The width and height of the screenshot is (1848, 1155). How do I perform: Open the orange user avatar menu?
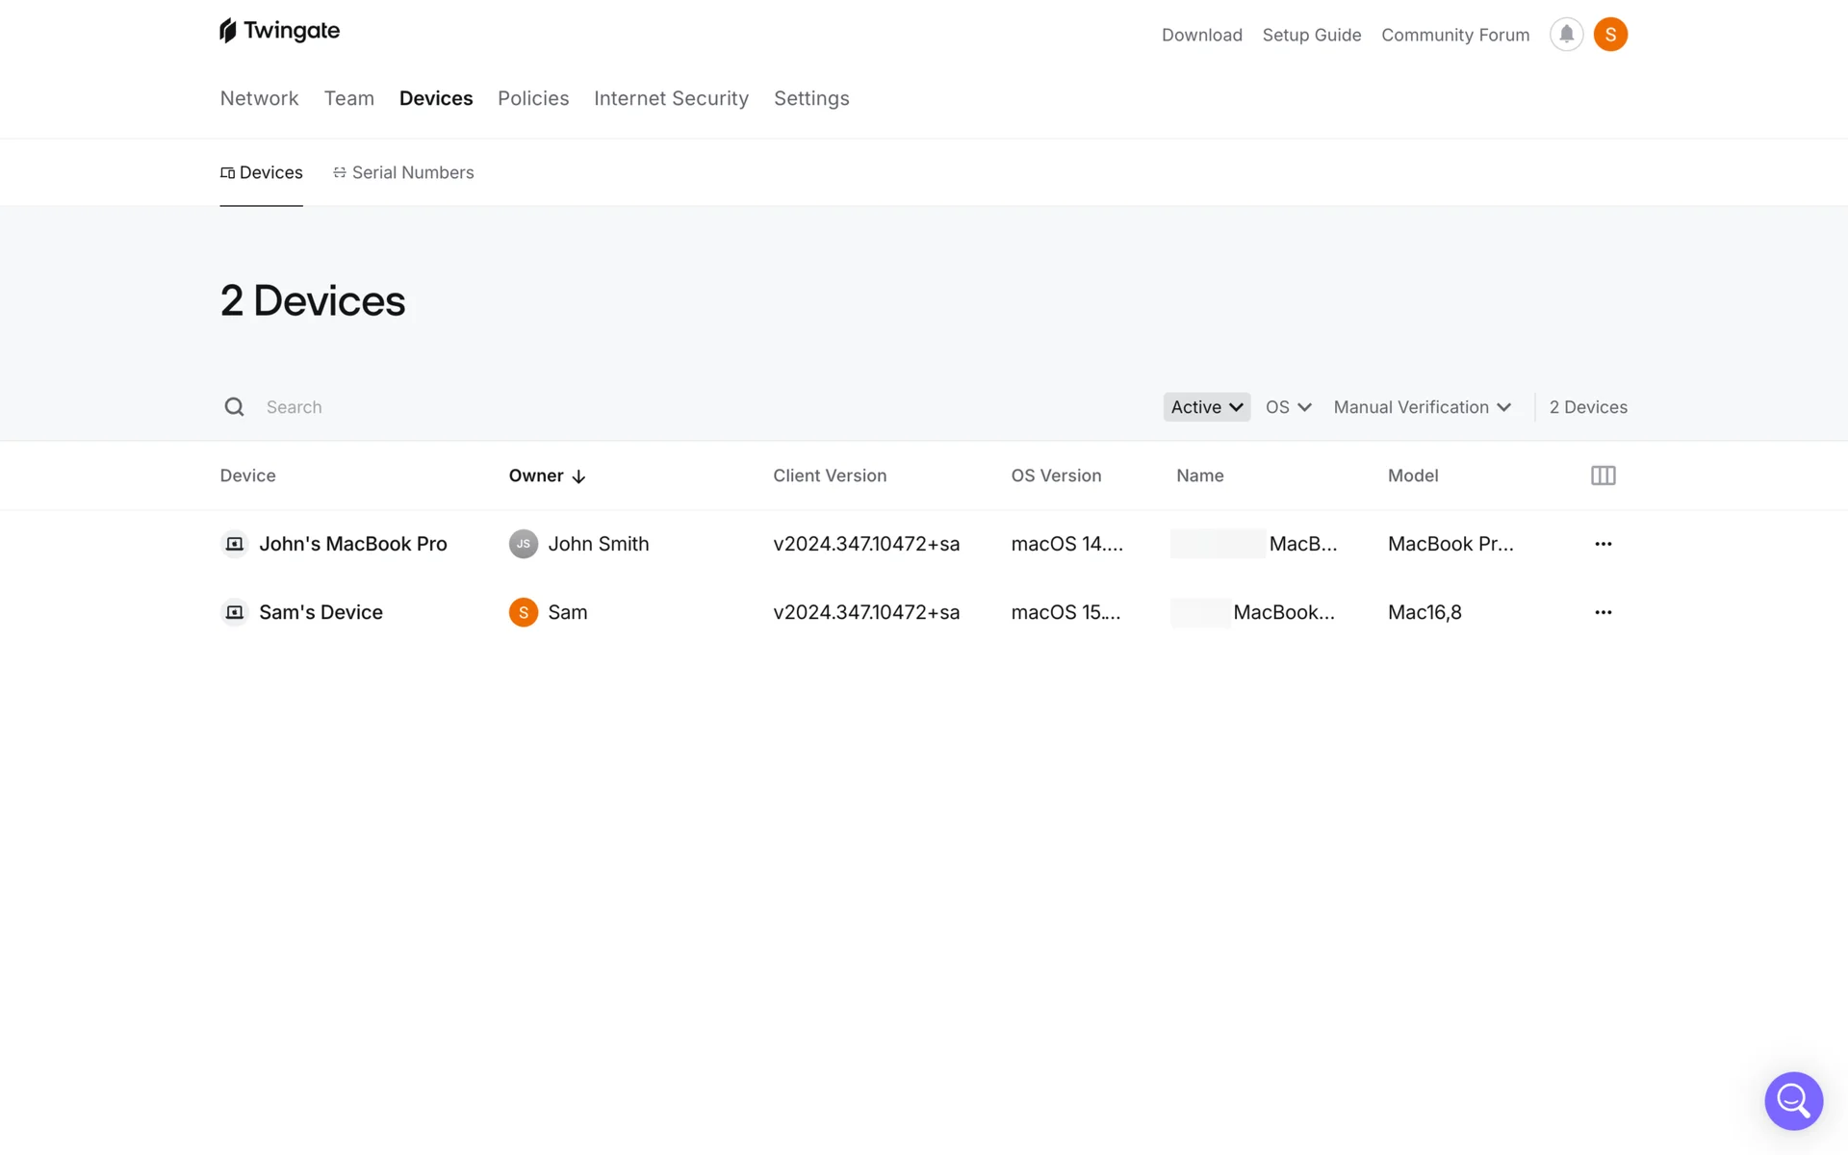[1610, 35]
